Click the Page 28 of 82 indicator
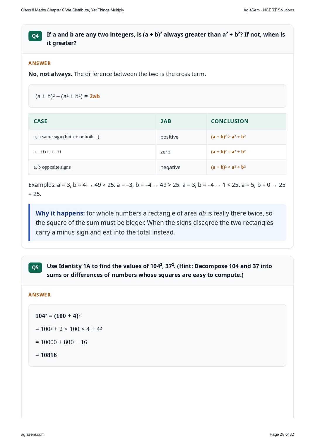 [282, 434]
